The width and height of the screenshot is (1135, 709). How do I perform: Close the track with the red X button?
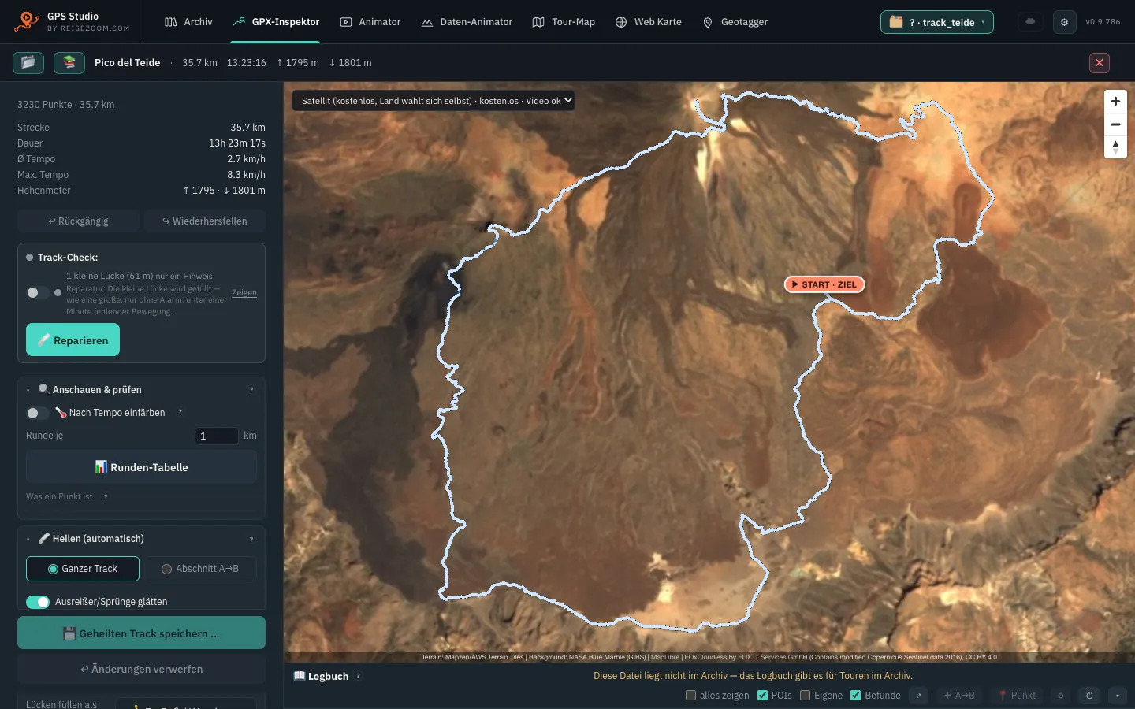click(x=1100, y=62)
